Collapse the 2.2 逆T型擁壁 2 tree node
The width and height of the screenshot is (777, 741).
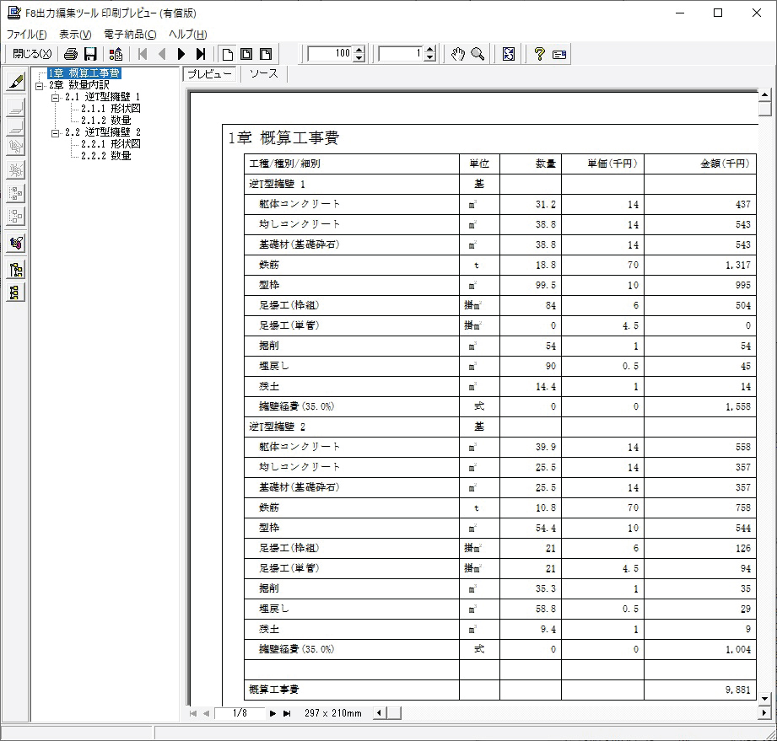tap(55, 133)
